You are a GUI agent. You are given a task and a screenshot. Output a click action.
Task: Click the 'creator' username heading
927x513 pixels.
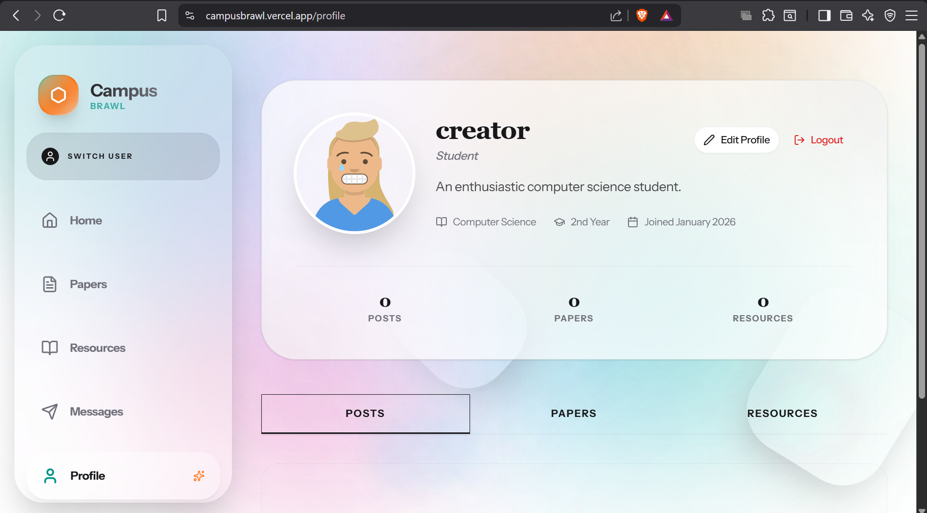click(x=483, y=131)
